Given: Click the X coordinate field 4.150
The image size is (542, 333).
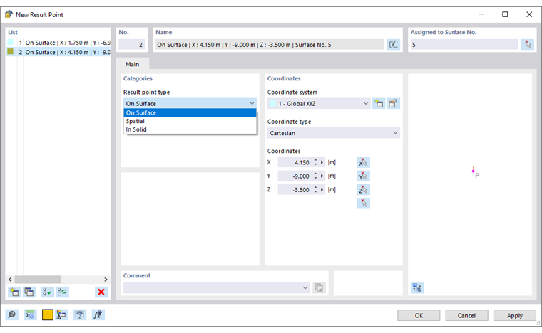Looking at the screenshot, I should coord(295,162).
